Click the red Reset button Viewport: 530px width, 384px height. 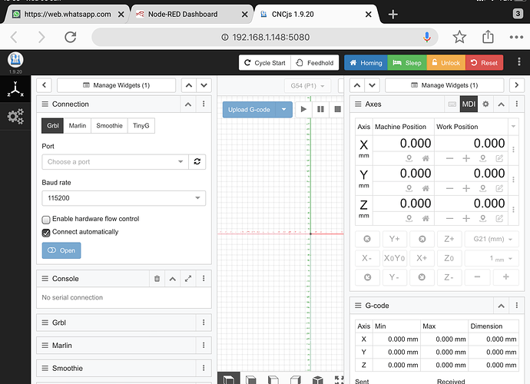pos(485,62)
